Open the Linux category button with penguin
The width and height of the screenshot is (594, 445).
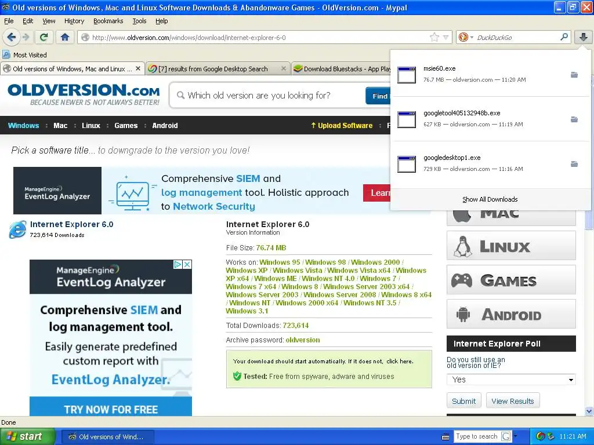[511, 246]
